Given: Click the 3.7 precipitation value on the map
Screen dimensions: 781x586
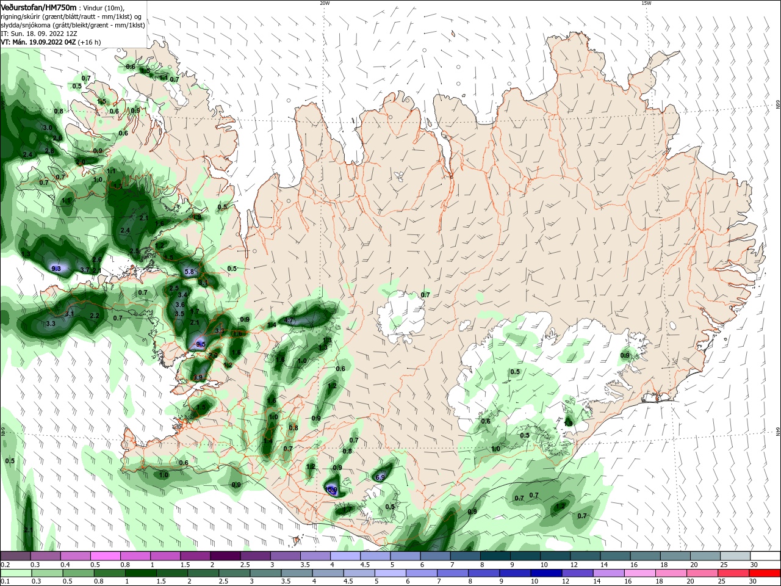Looking at the screenshot, I should click(x=85, y=270).
